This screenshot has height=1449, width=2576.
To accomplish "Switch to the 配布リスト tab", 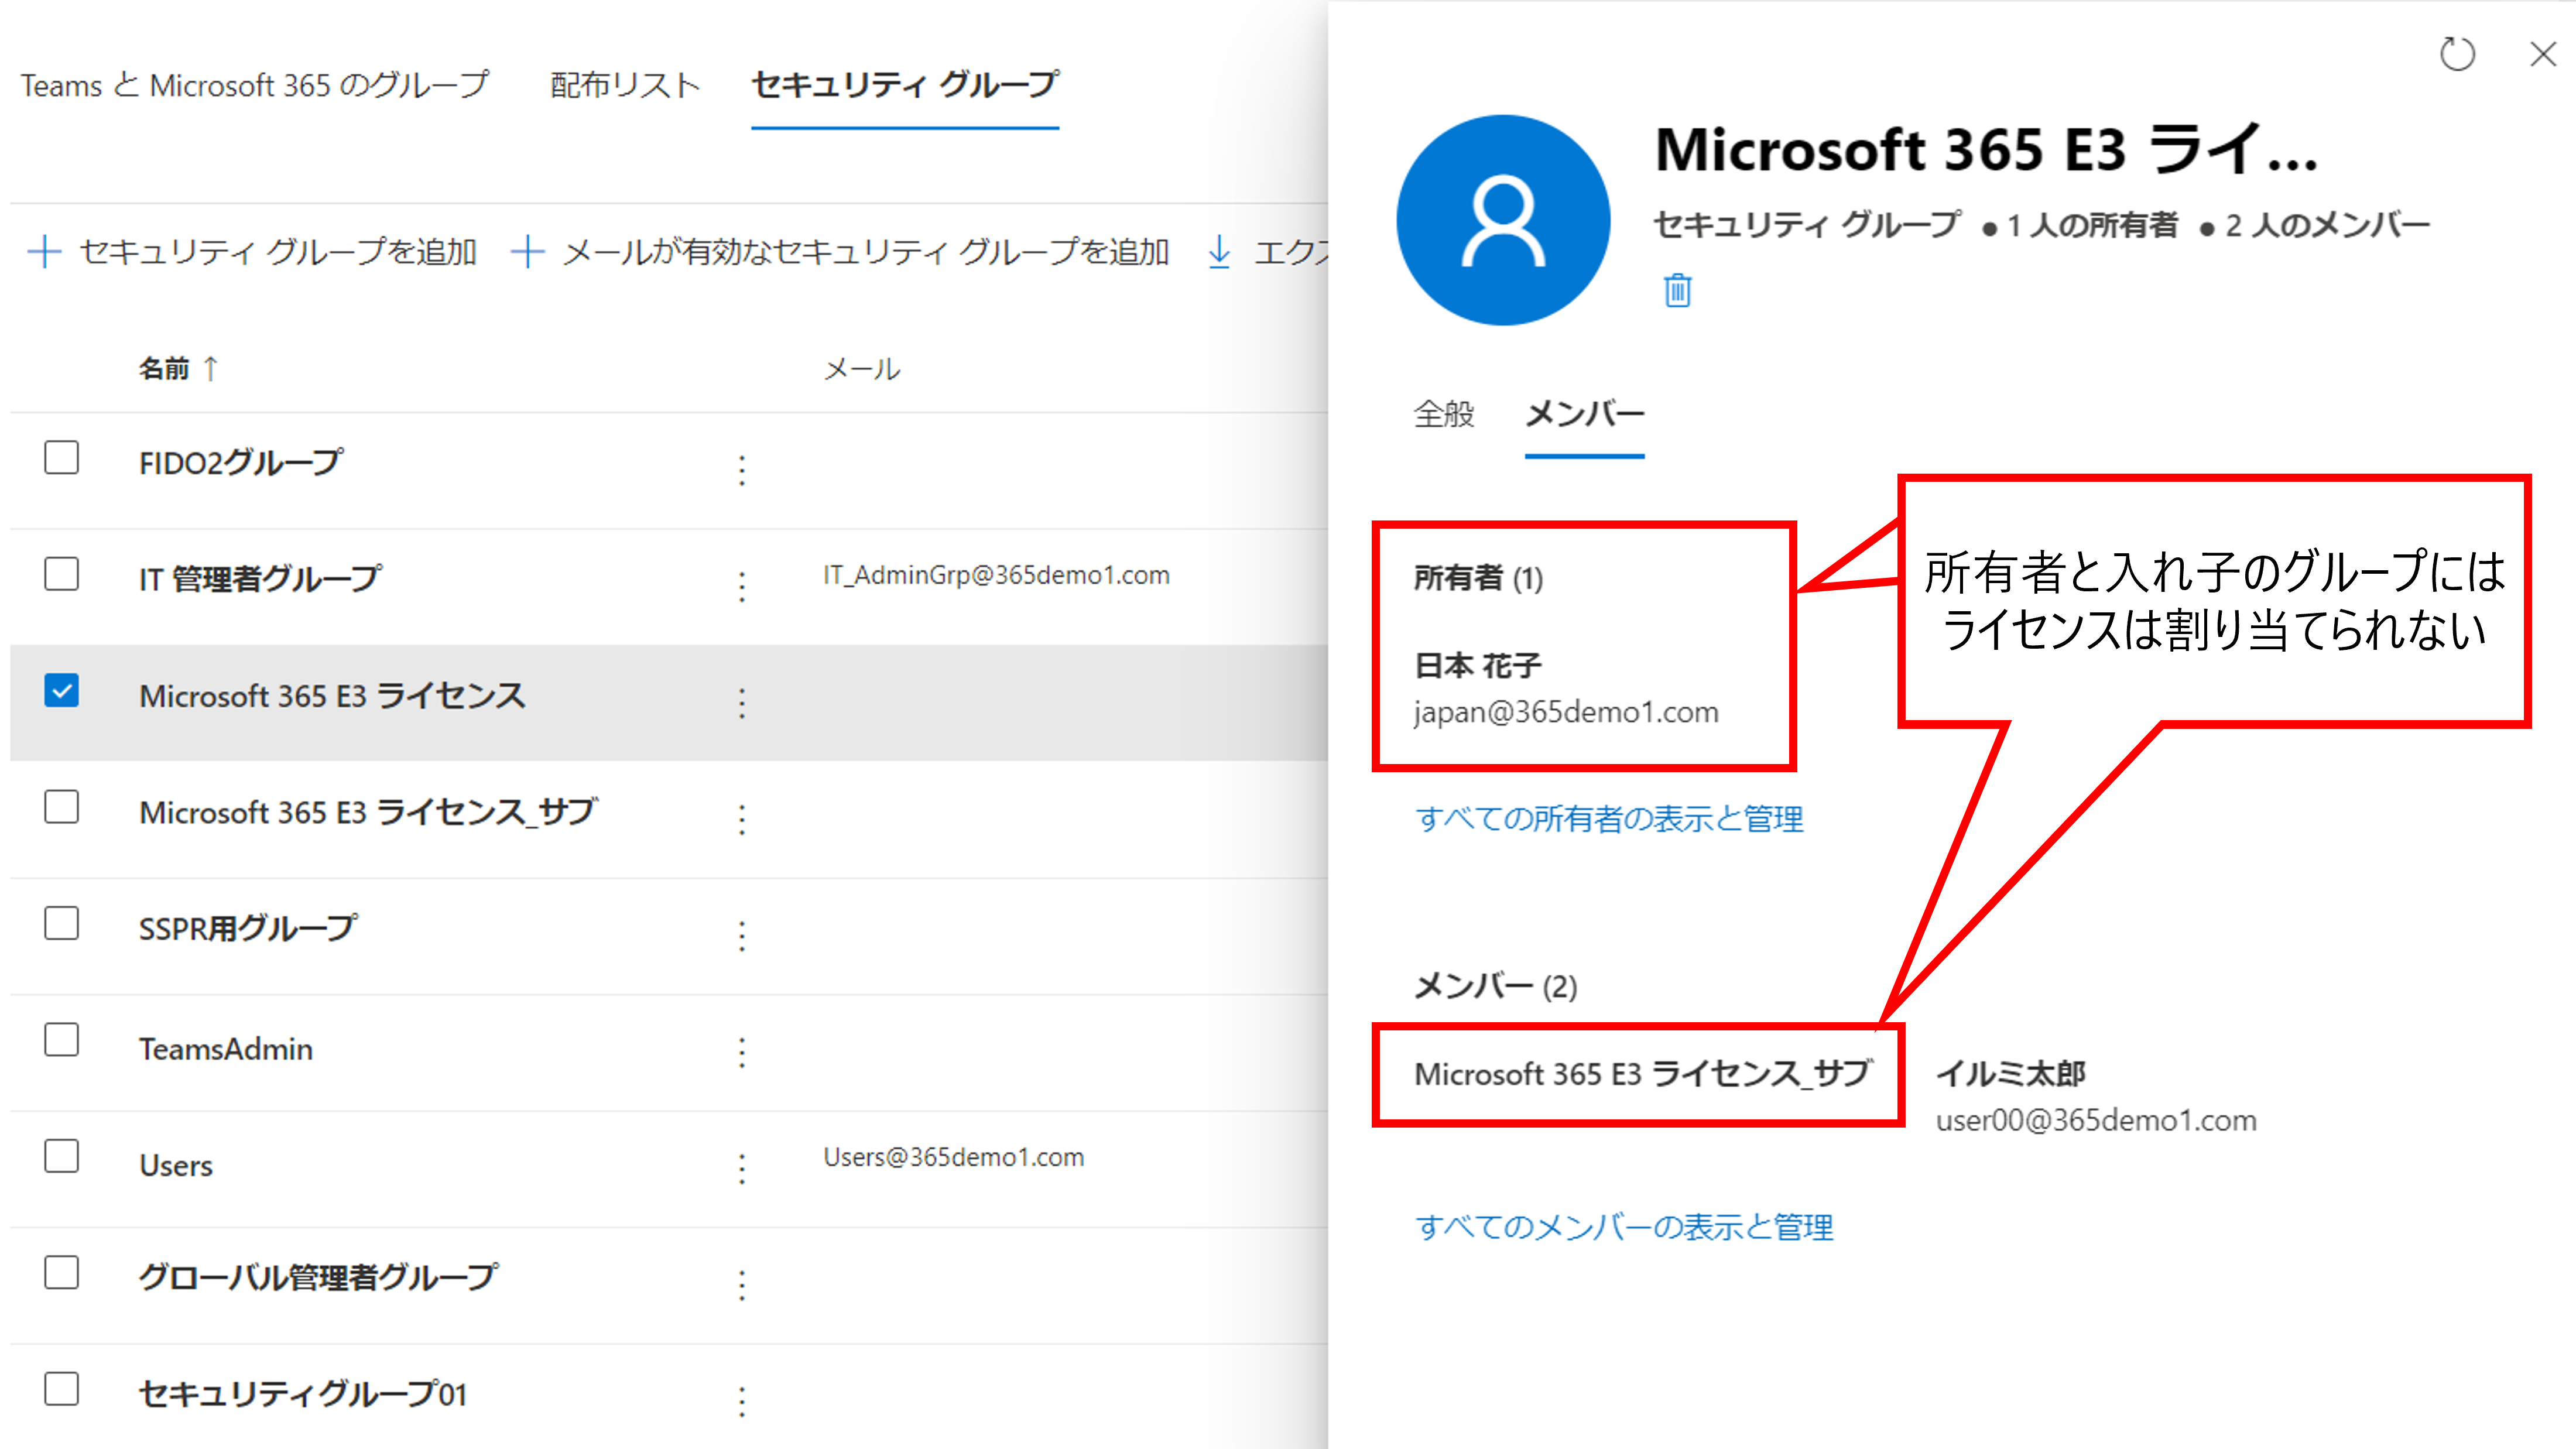I will click(625, 85).
